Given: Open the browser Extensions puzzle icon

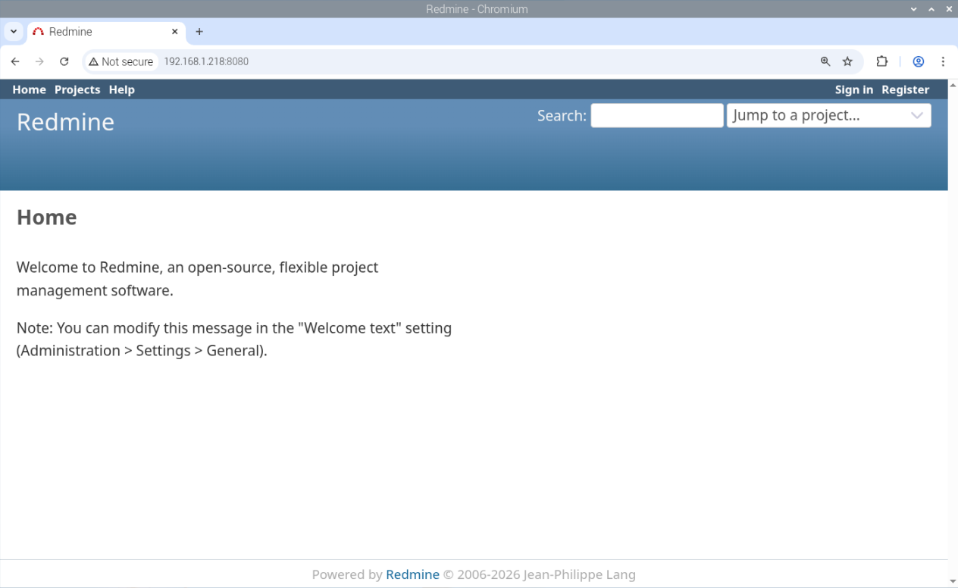Looking at the screenshot, I should pos(882,61).
